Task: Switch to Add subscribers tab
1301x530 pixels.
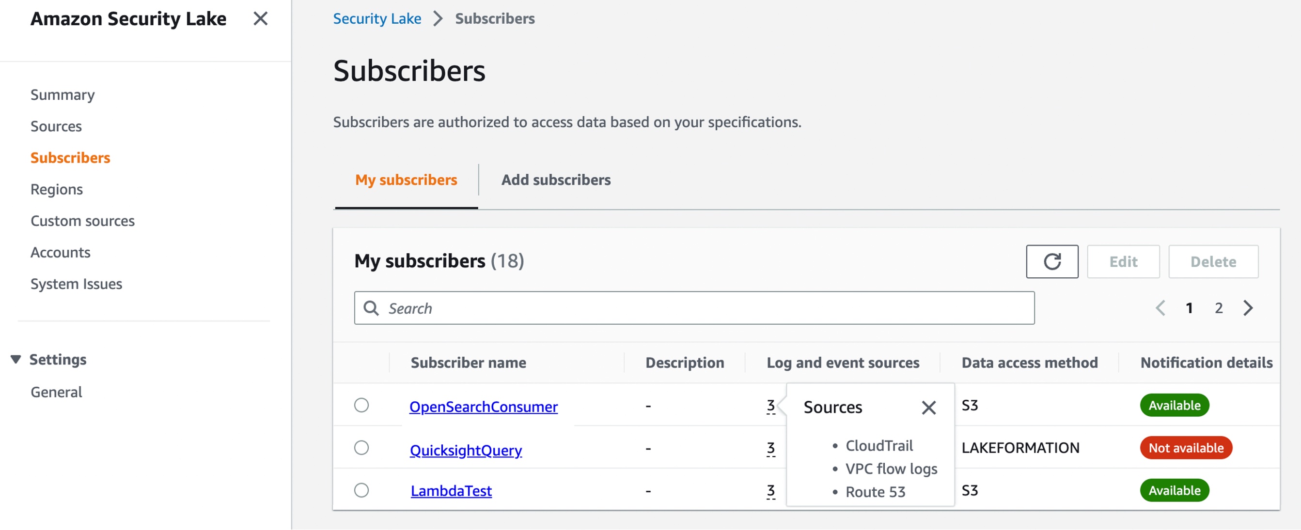Action: click(x=556, y=180)
